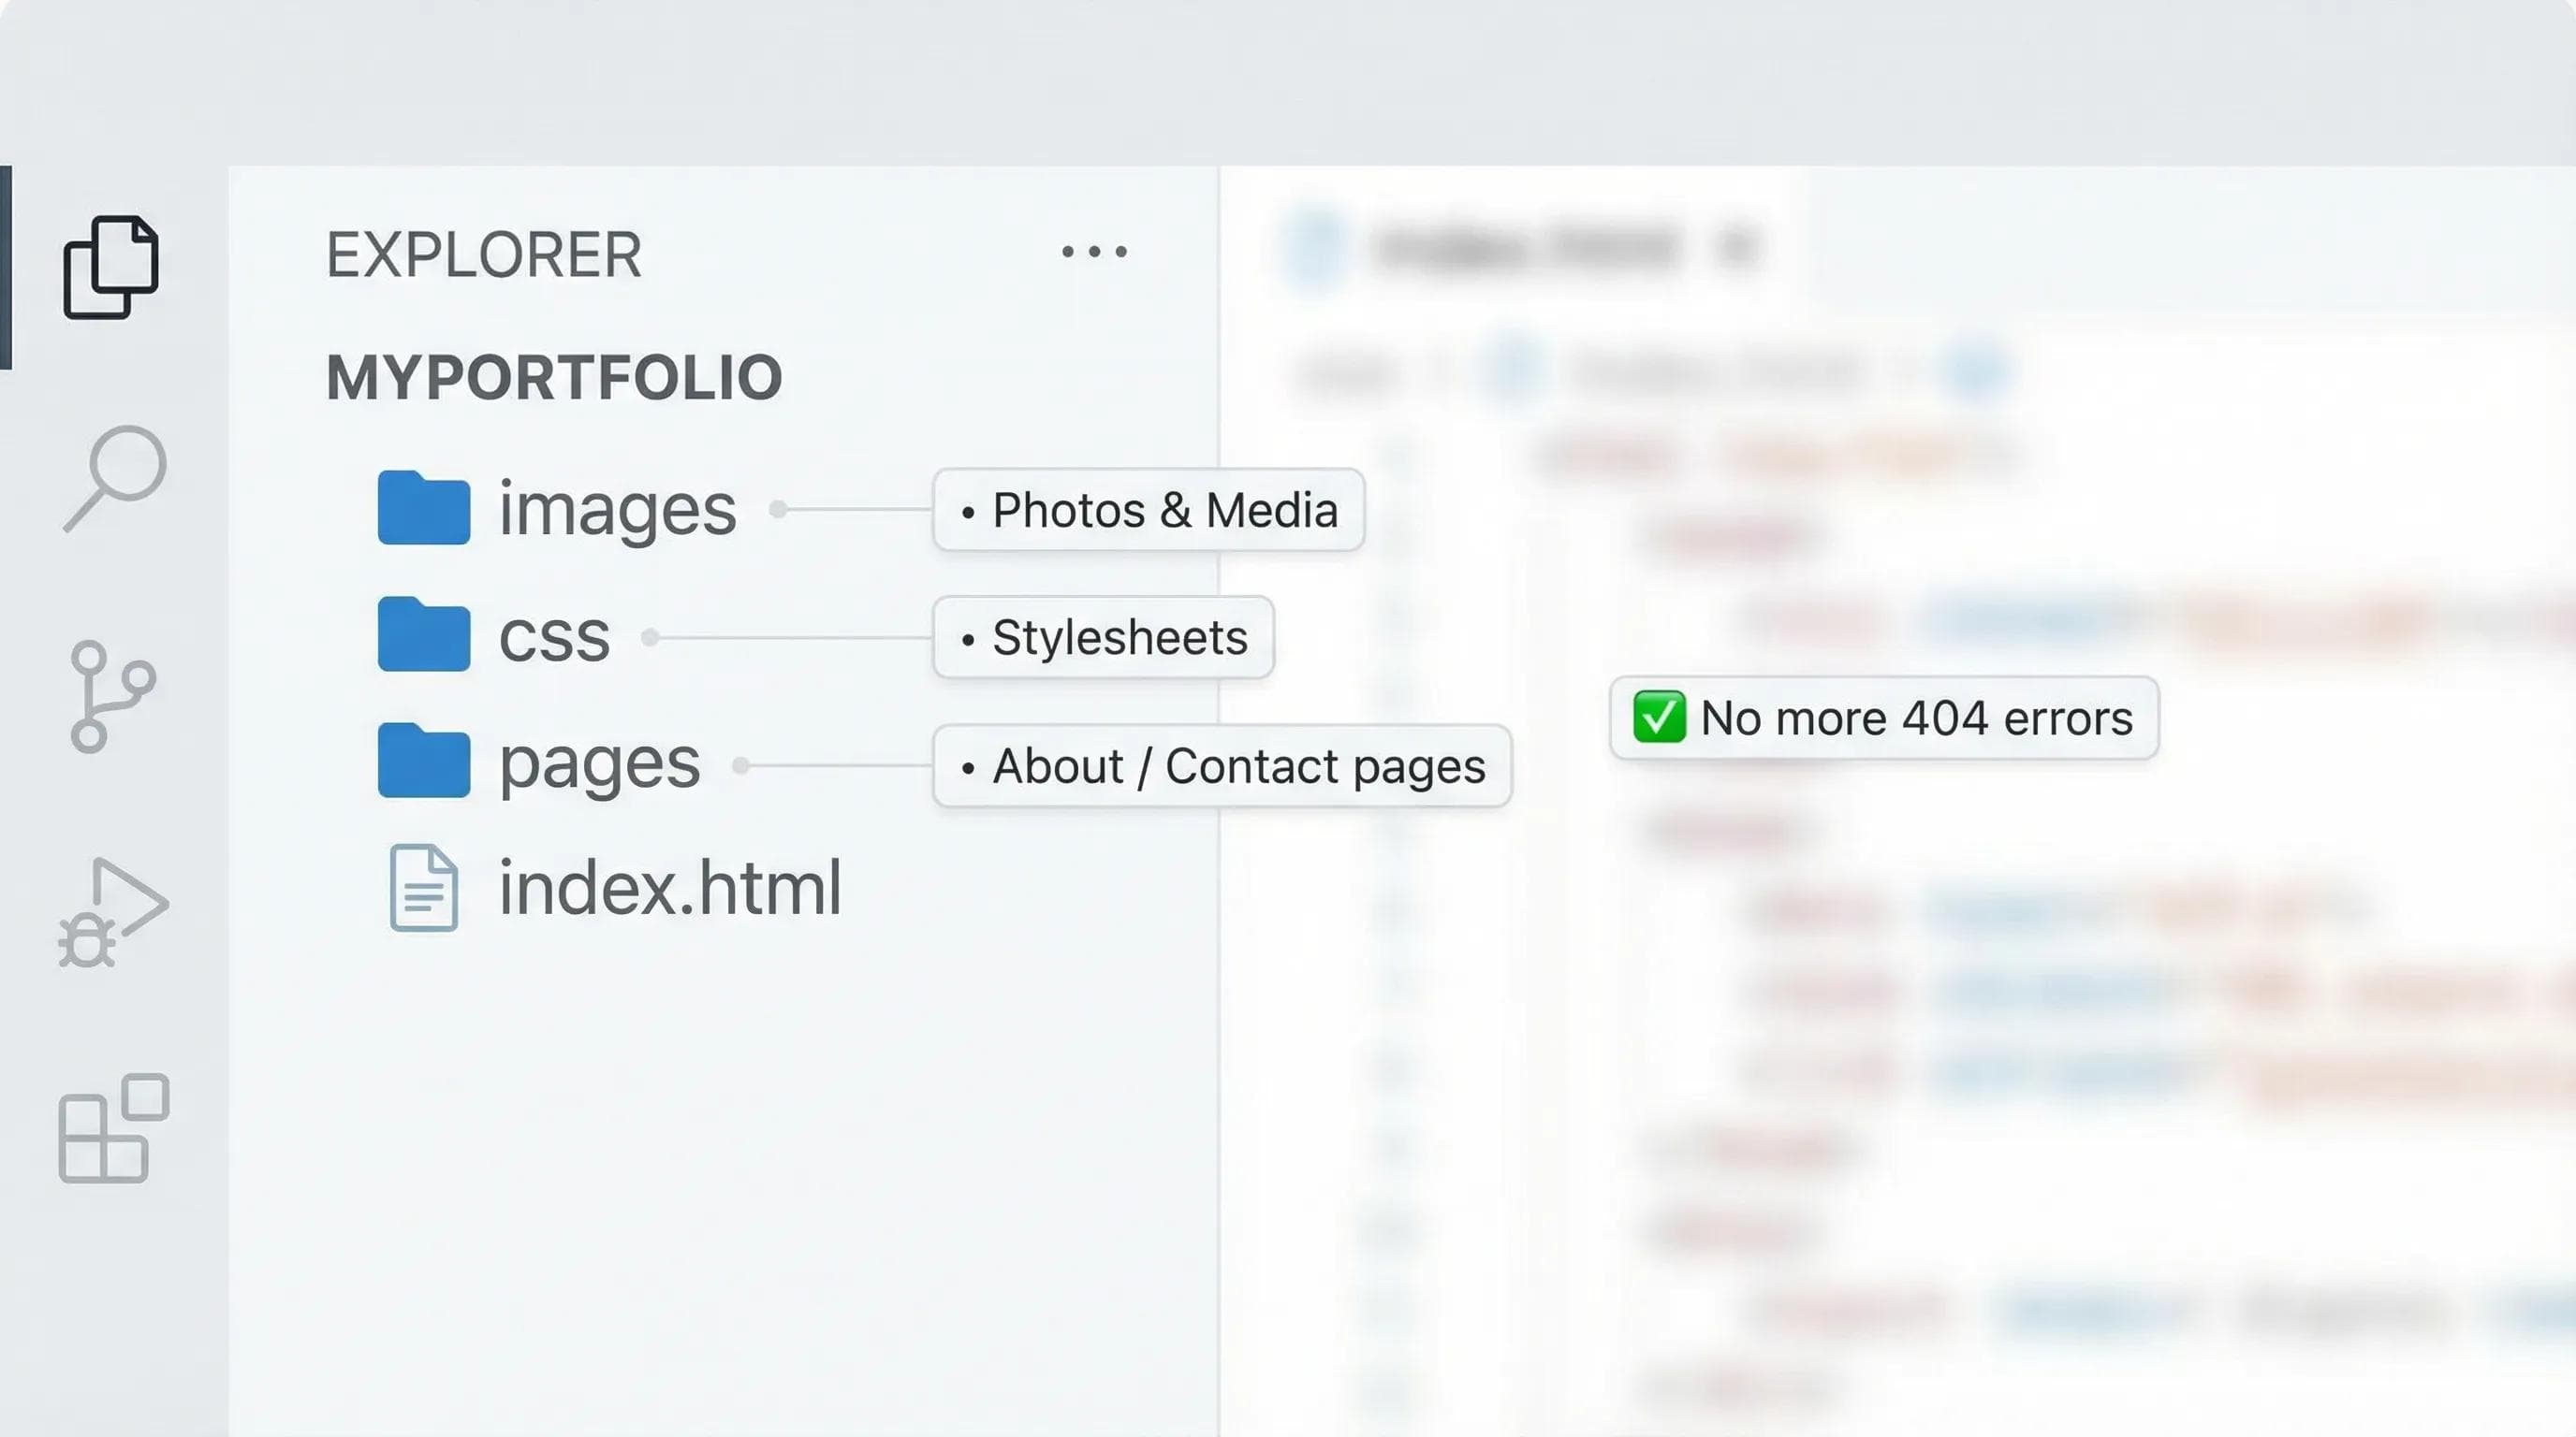Image resolution: width=2576 pixels, height=1437 pixels.
Task: Open the Run and Debug view
Action: [113, 911]
